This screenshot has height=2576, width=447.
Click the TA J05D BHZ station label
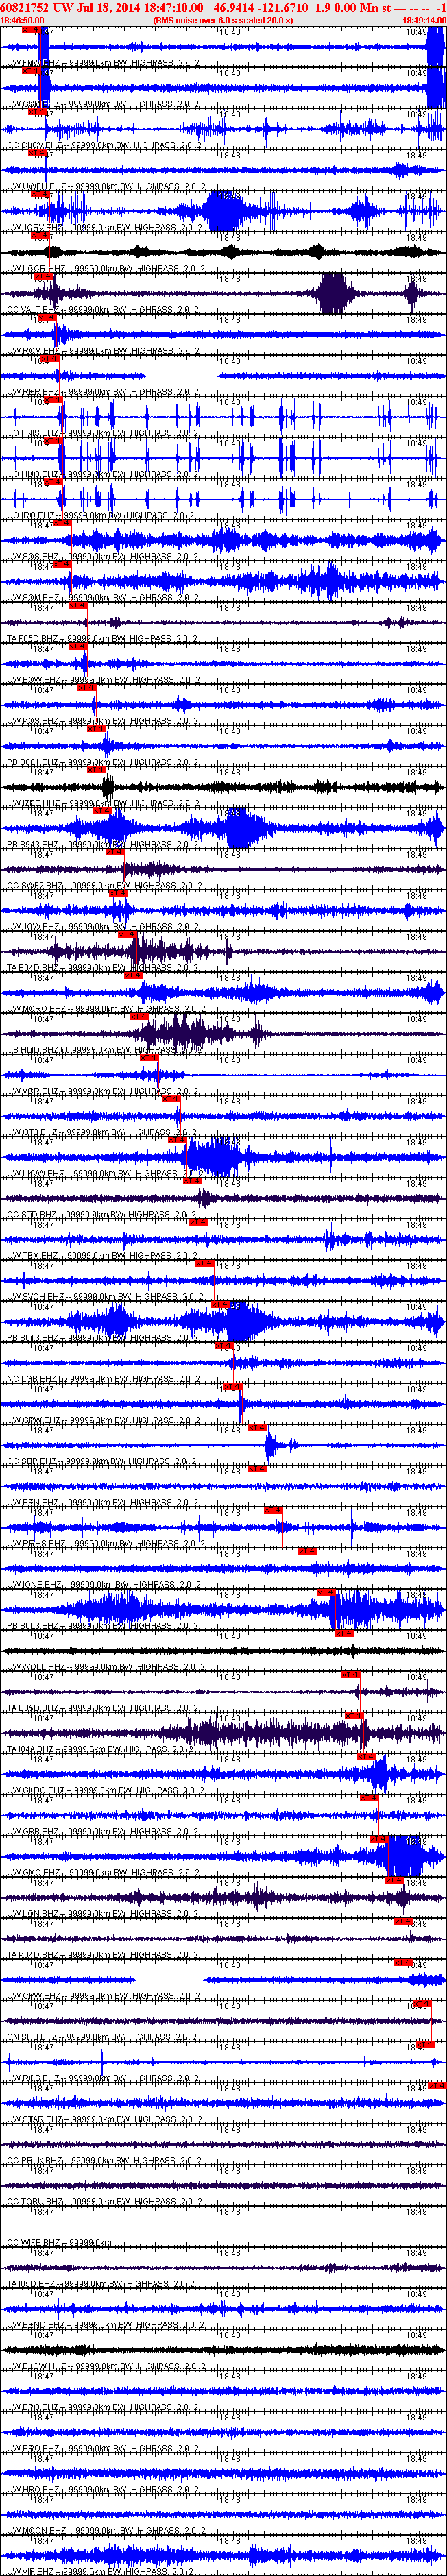point(102,2283)
